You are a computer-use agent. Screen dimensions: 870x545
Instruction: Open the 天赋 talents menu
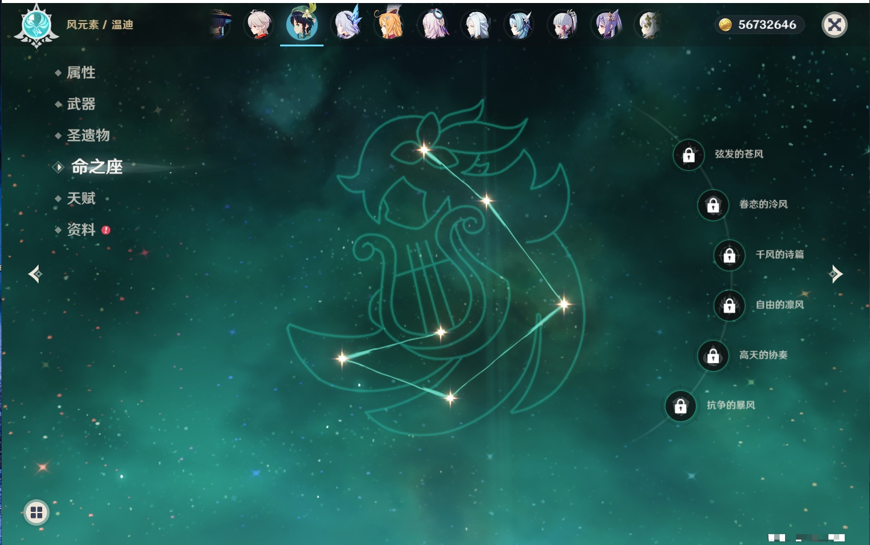[81, 198]
